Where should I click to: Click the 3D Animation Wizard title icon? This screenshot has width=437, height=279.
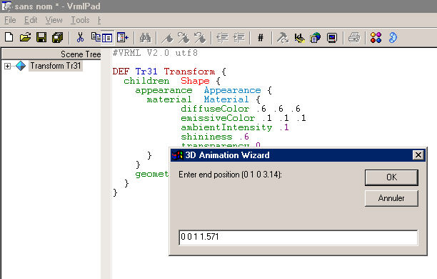click(177, 155)
